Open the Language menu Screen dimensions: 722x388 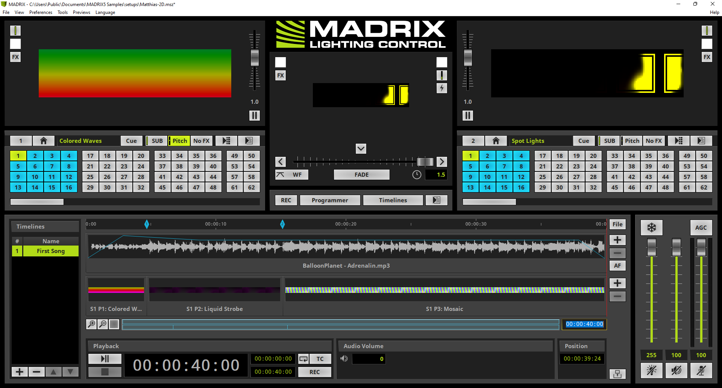105,12
